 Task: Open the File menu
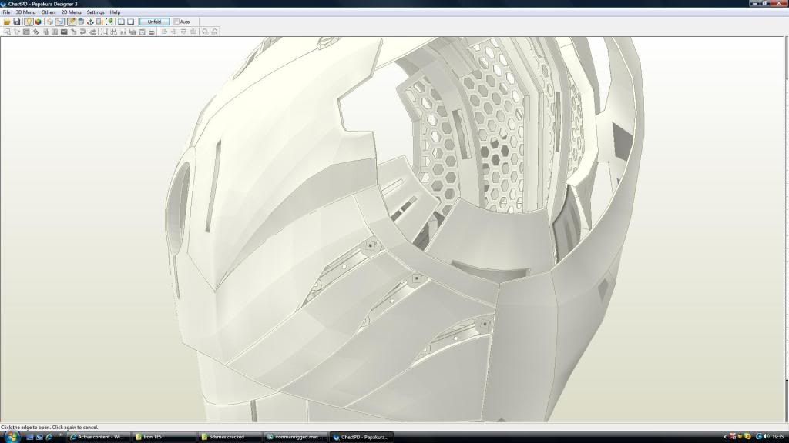[x=6, y=12]
